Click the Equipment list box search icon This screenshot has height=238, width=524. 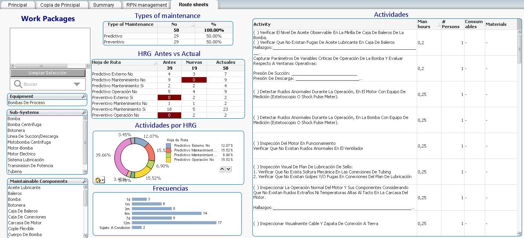(84, 96)
